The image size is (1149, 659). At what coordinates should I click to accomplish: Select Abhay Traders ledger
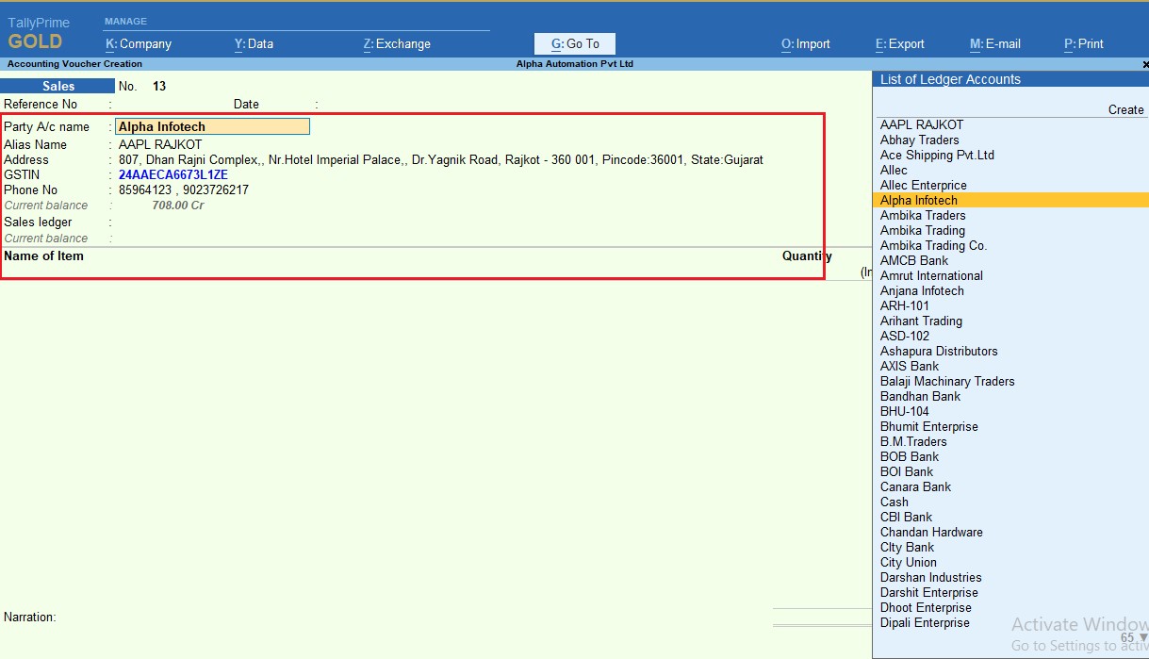coord(919,140)
